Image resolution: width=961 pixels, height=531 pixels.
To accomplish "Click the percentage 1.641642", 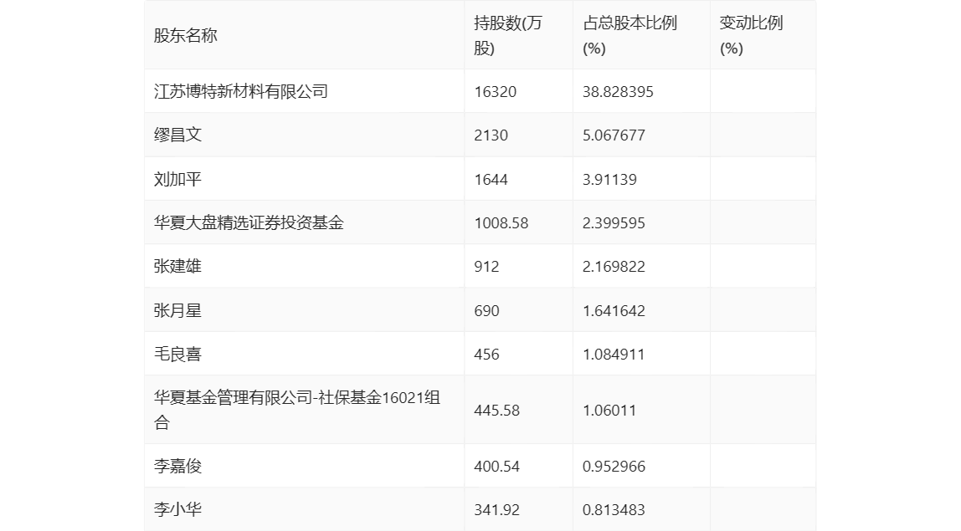I will pos(614,310).
